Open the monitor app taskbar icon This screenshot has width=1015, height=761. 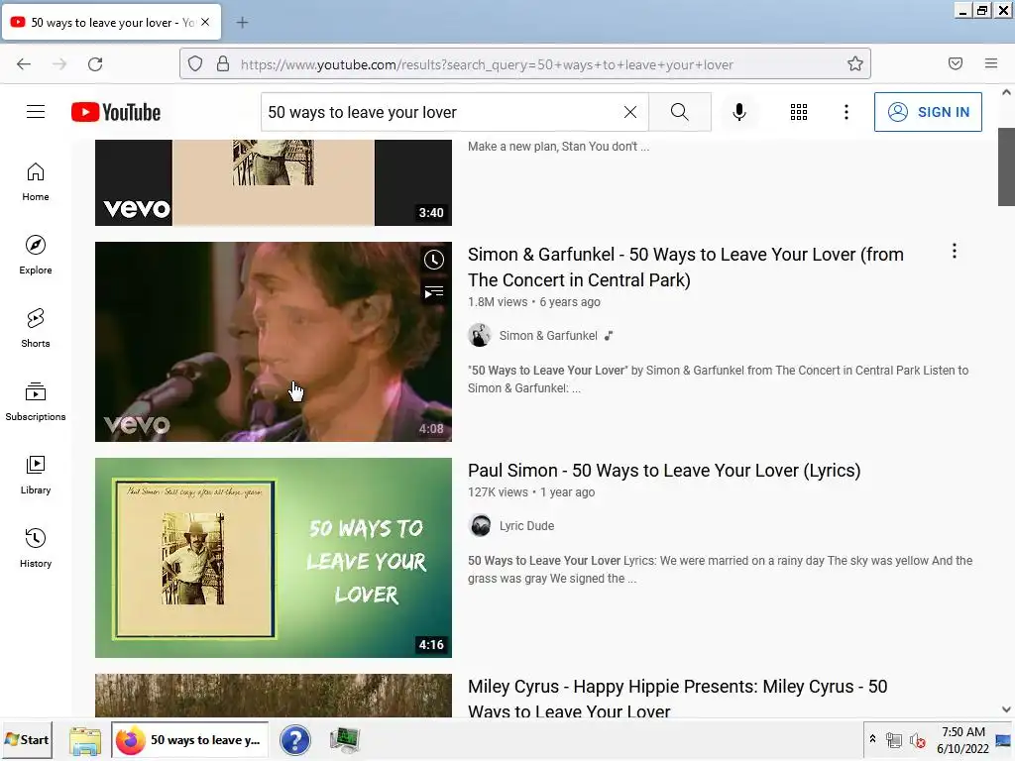tap(344, 740)
